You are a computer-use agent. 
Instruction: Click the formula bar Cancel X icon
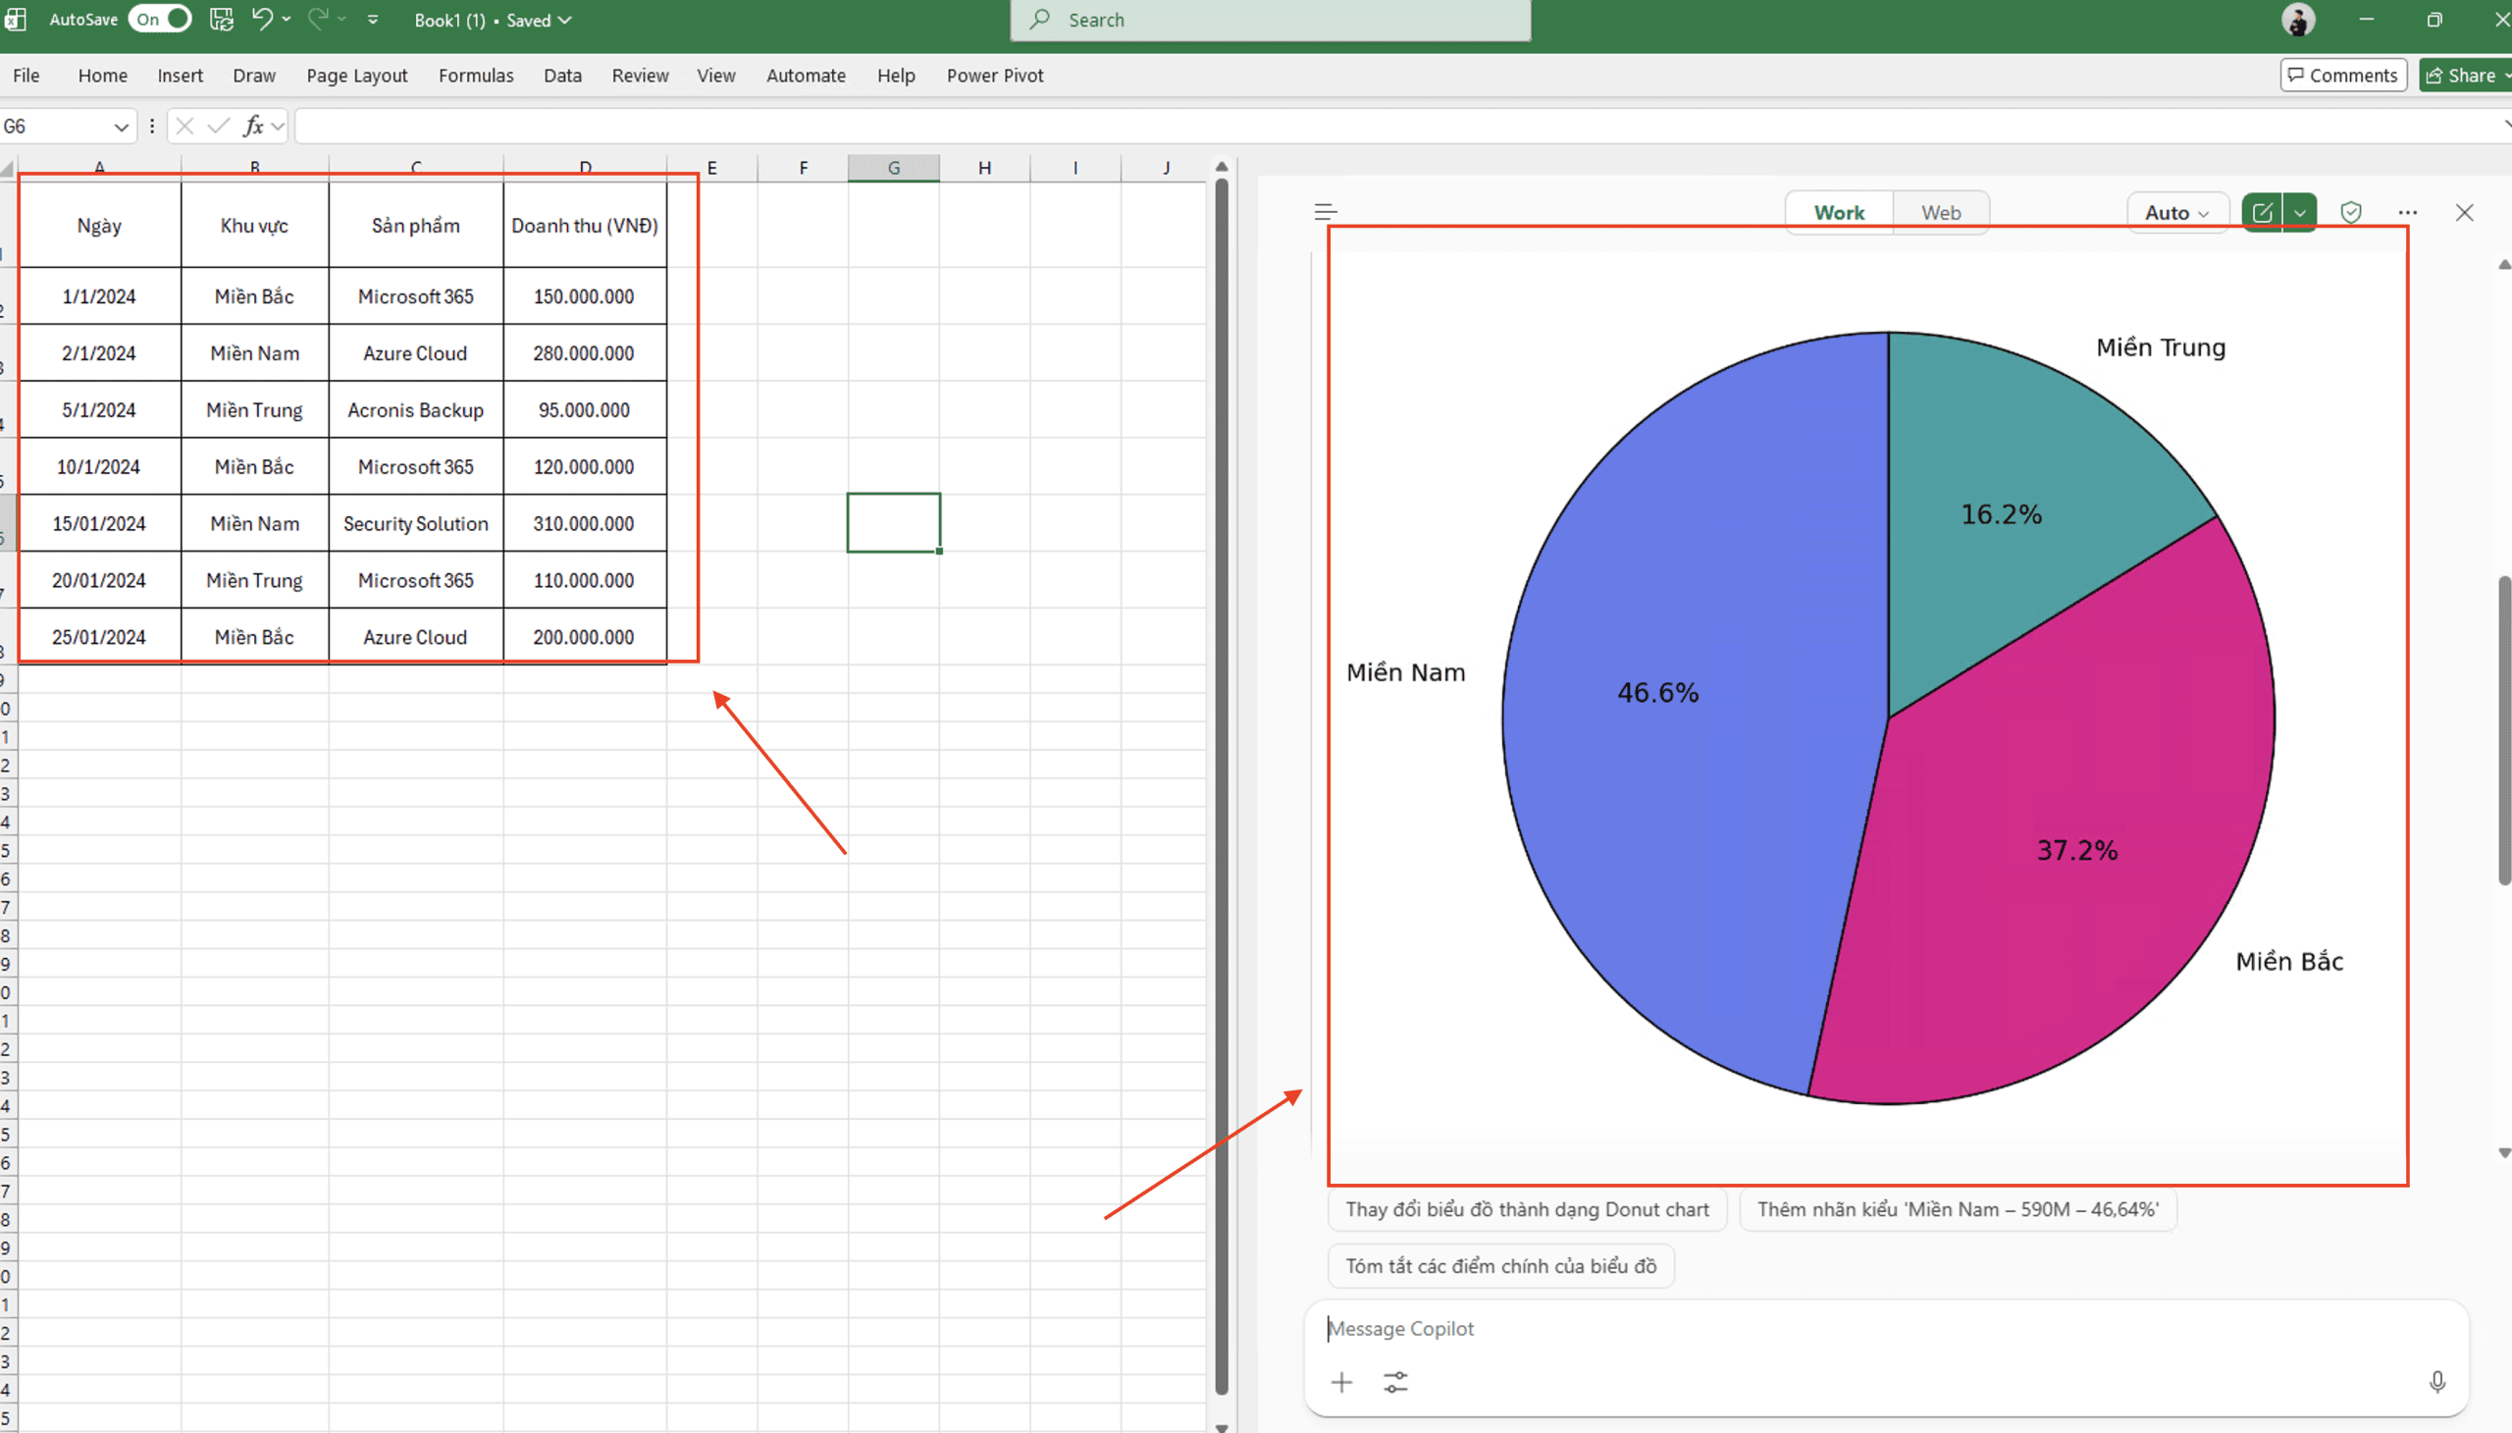point(184,126)
